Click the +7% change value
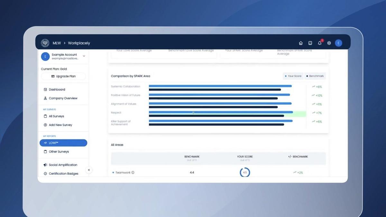Screen dimensions: 386x217 (x=319, y=113)
